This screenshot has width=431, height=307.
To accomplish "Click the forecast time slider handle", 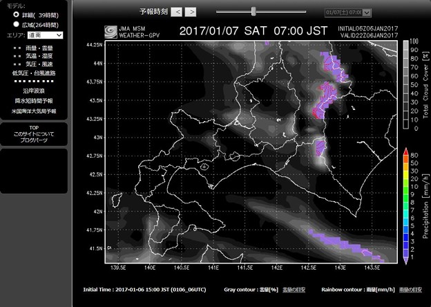I will 254,11.
